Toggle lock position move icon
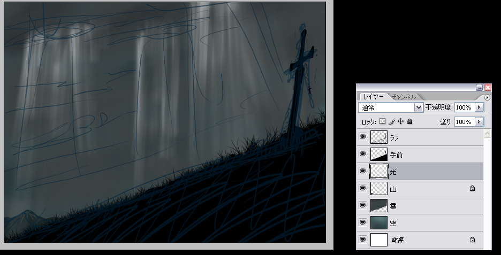Viewport: 501px width, 255px height. pyautogui.click(x=401, y=121)
